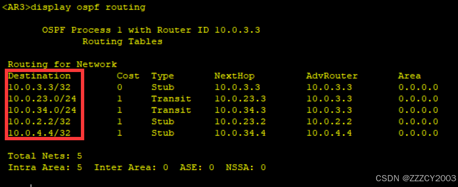Image resolution: width=458 pixels, height=187 pixels.
Task: Click the CSDN @ZZZCY2003 watermark
Action: point(416,178)
